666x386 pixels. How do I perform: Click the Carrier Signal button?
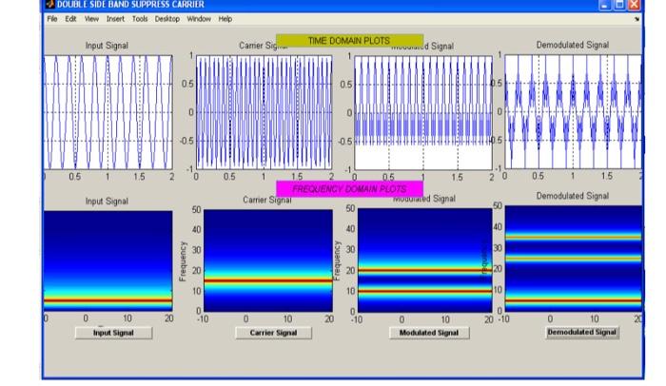273,333
